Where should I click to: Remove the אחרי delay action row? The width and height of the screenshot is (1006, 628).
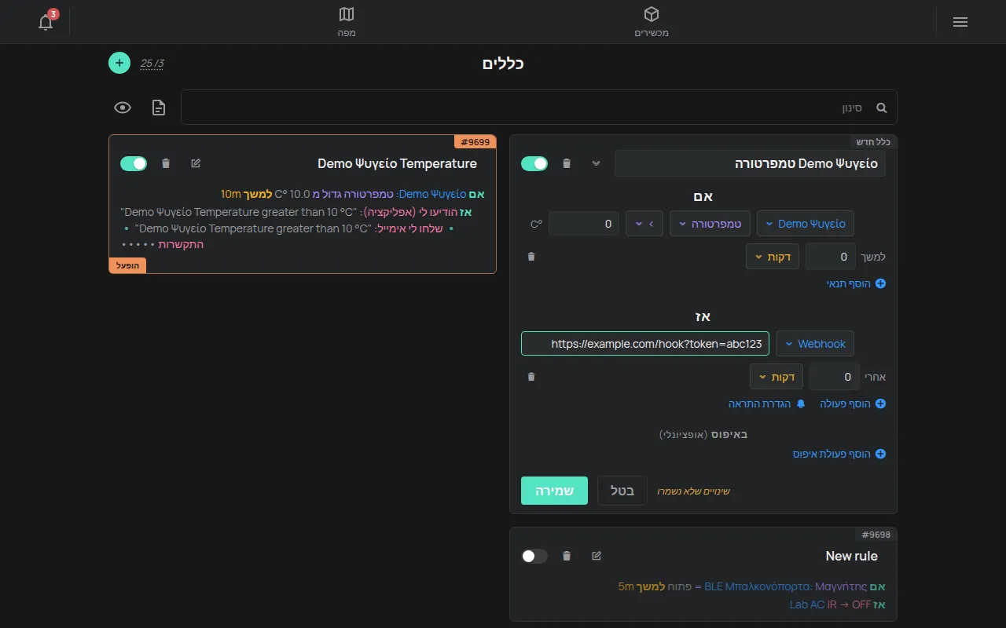click(531, 377)
